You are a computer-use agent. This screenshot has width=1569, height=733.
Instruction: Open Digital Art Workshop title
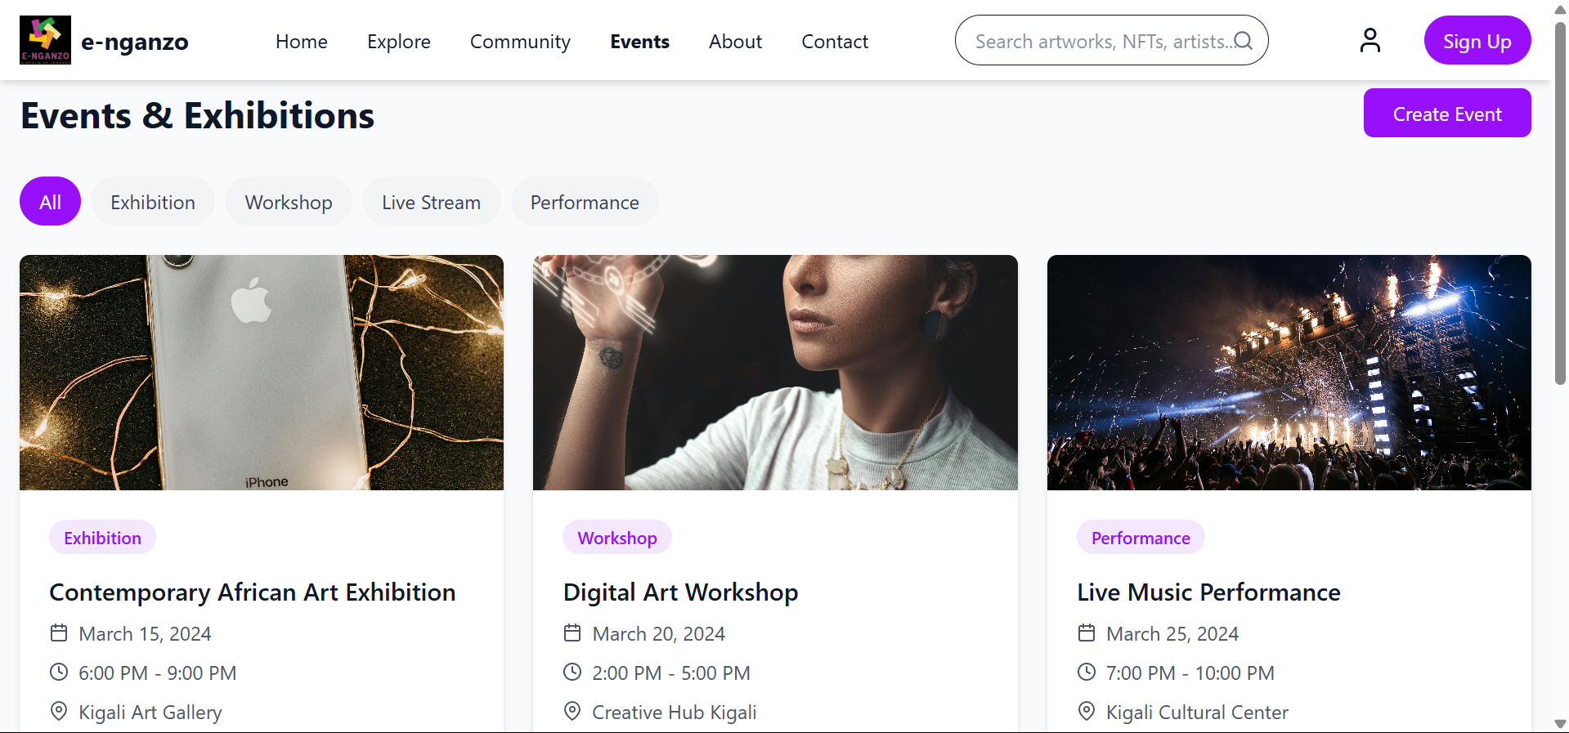(681, 592)
